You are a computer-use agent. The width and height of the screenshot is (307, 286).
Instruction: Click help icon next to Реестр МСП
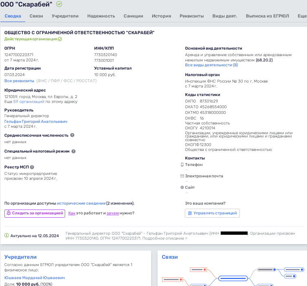pos(32,167)
